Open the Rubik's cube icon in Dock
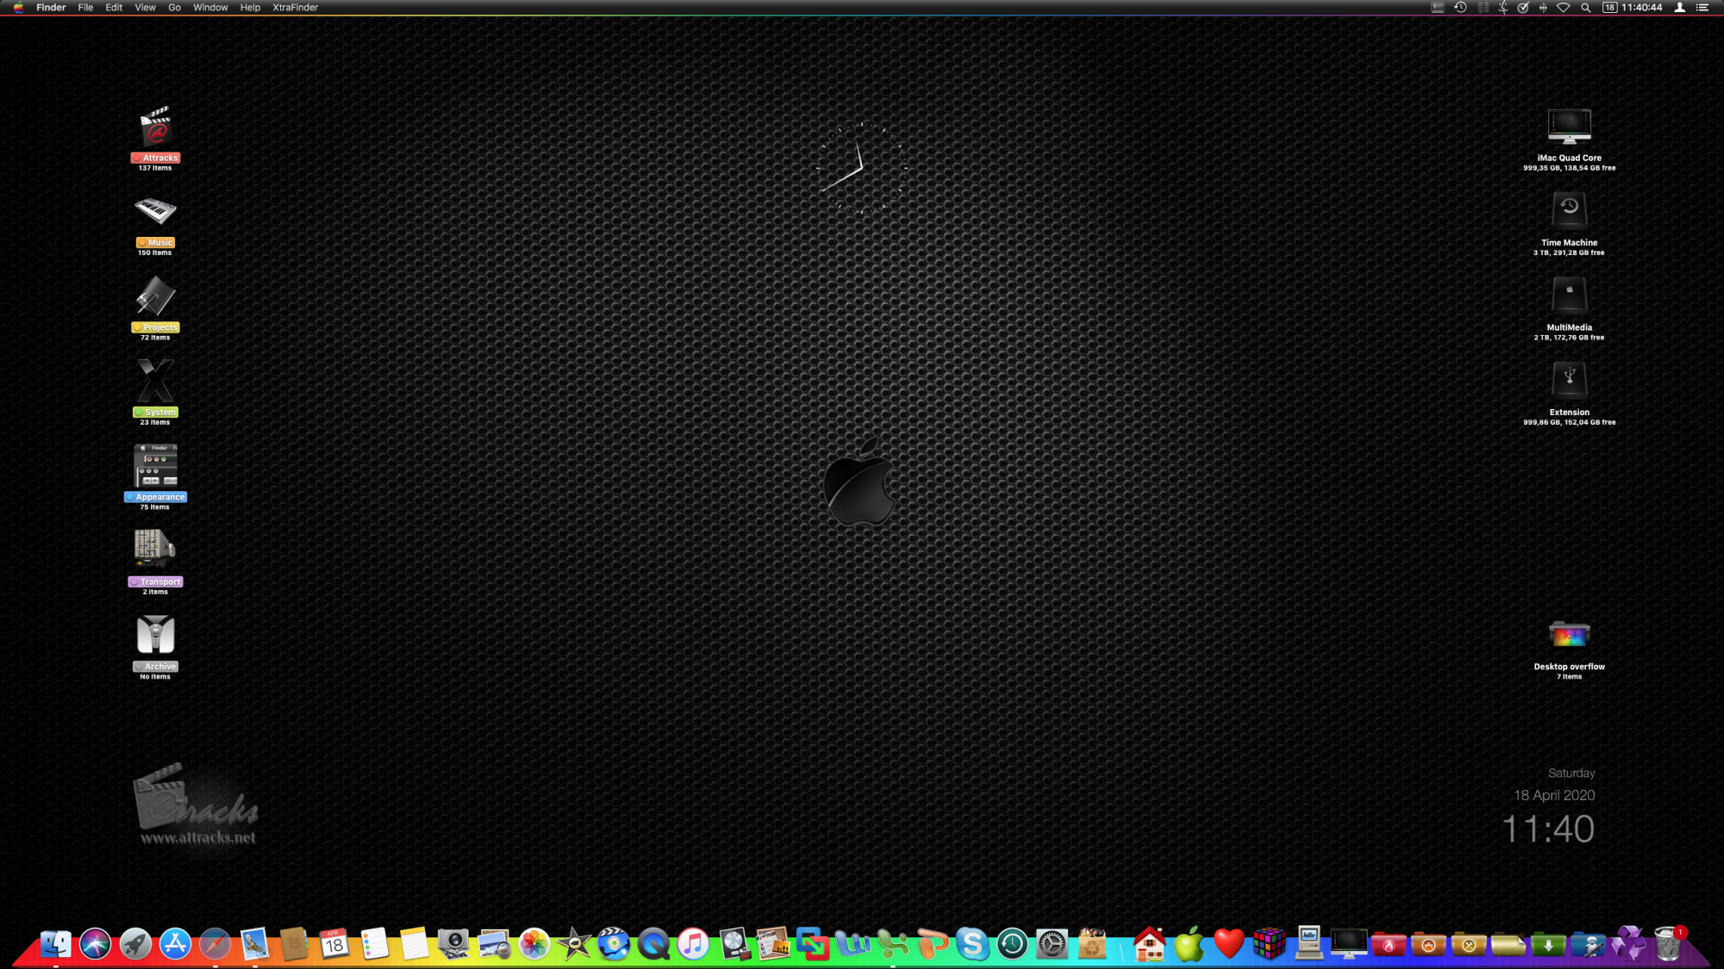This screenshot has height=969, width=1724. point(1269,944)
